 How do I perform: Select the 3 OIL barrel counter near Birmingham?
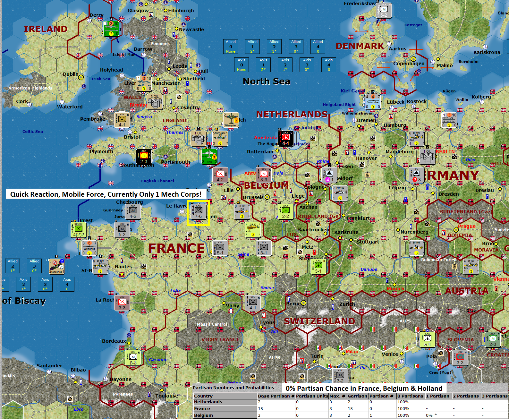tap(155, 102)
